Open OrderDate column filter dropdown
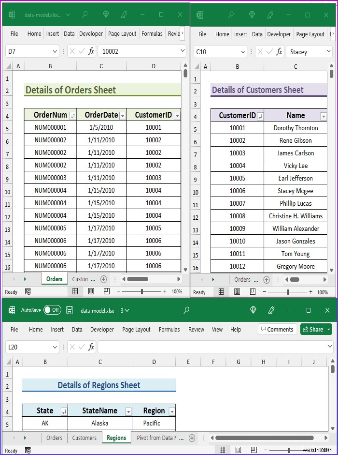The width and height of the screenshot is (338, 455). tap(123, 116)
